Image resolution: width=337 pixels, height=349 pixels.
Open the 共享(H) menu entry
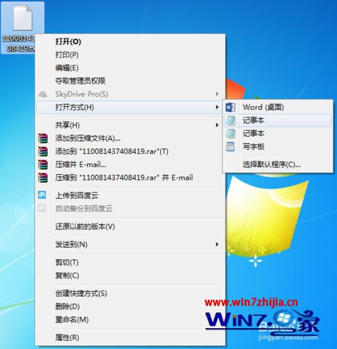(x=130, y=125)
